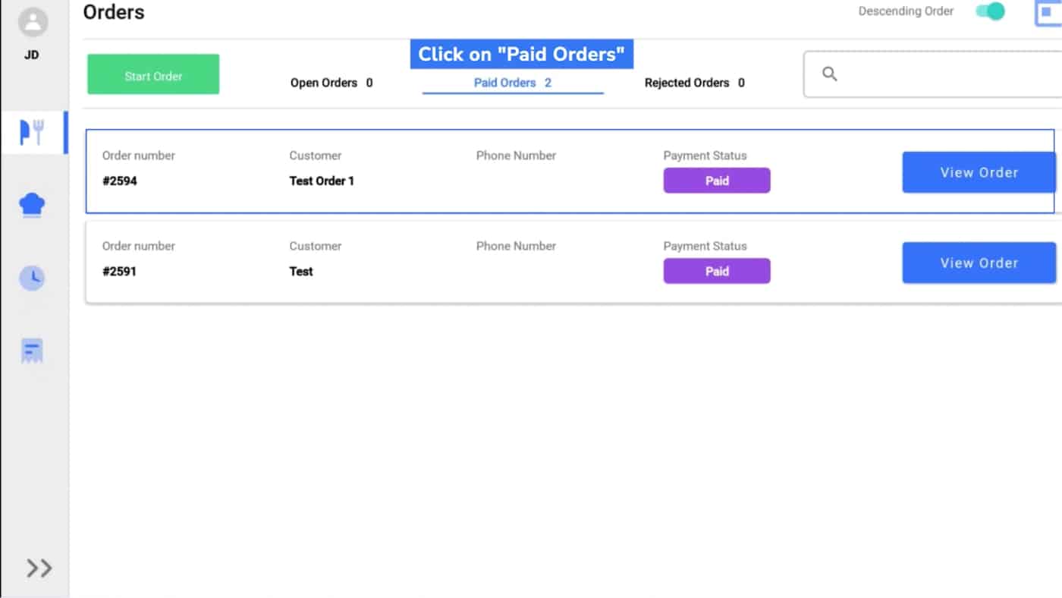Select the fork and knife orders icon
This screenshot has width=1062, height=598.
(32, 133)
